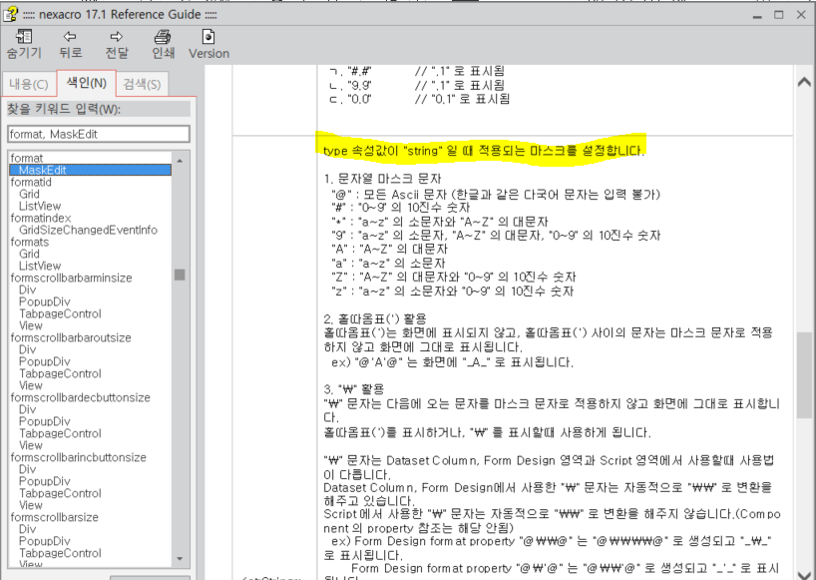This screenshot has height=580, width=816.
Task: Click the keyword input field
Action: coord(99,134)
